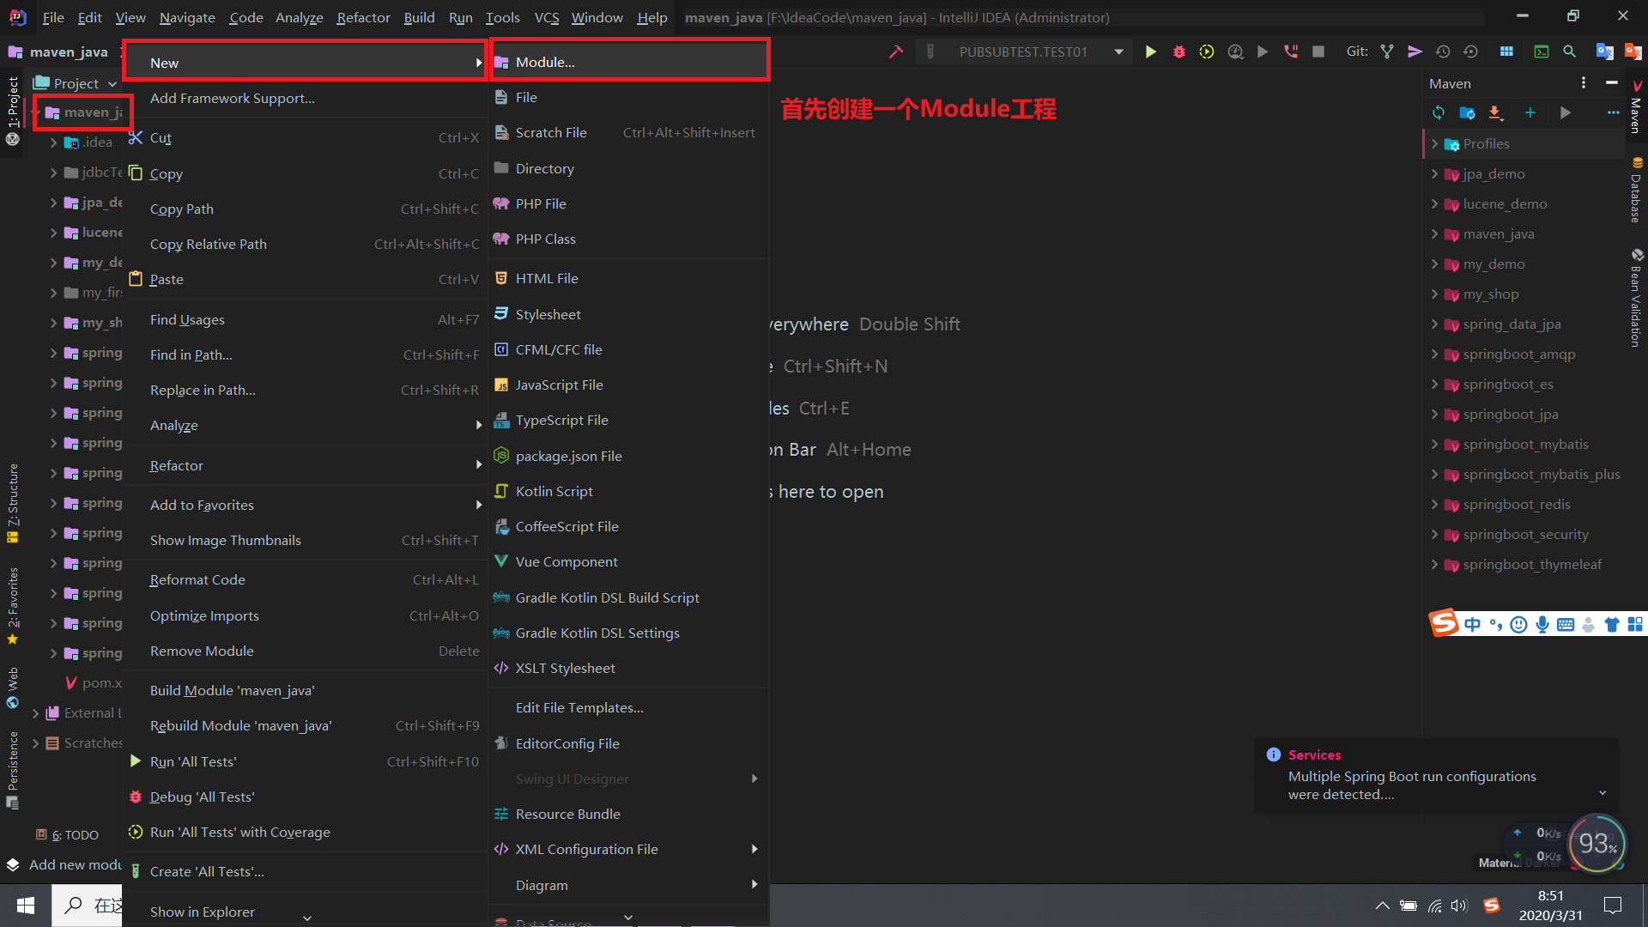Open the Terminal icon in the toolbar
1648x927 pixels.
point(1542,51)
